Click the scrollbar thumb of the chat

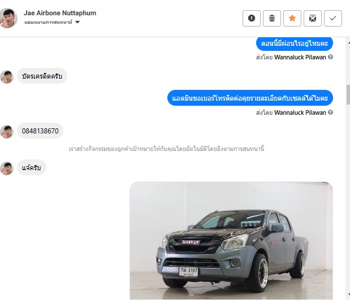point(348,94)
